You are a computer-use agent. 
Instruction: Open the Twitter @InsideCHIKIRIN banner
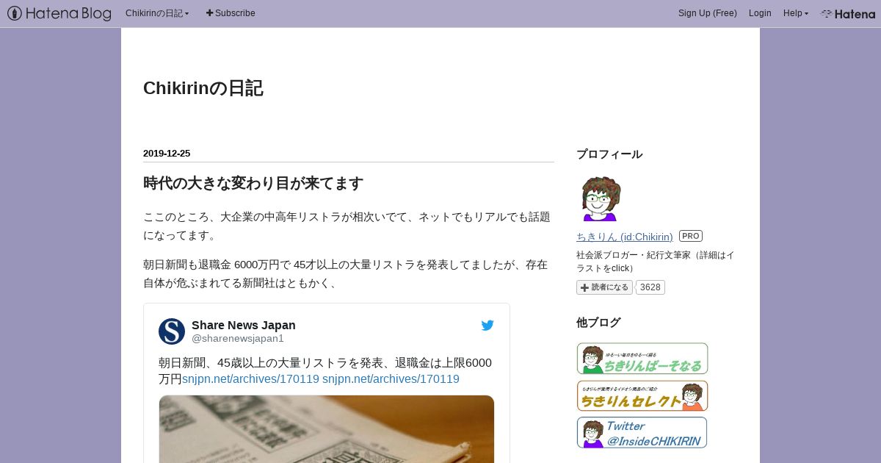point(642,433)
